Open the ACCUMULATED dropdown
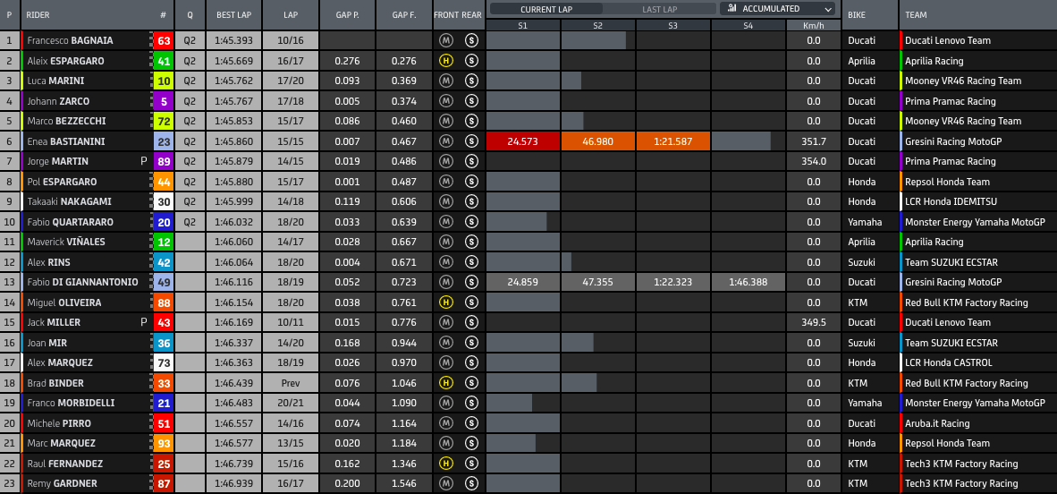The image size is (1057, 494). (x=777, y=10)
